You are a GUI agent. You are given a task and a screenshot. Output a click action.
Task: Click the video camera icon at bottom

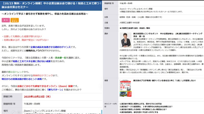35,112
